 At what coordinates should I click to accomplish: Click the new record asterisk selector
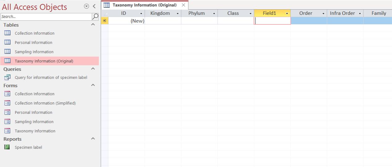click(104, 21)
